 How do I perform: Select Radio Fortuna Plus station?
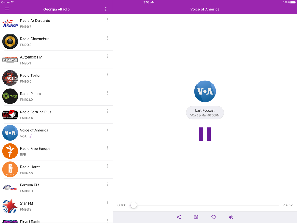pyautogui.click(x=56, y=114)
